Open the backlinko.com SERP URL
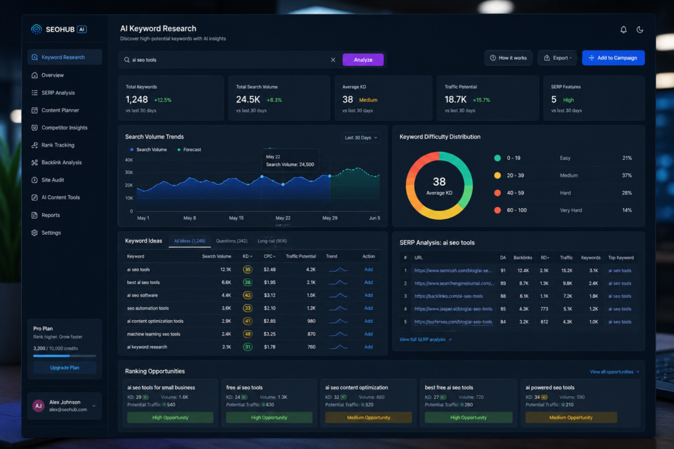This screenshot has width=674, height=449. pos(448,296)
